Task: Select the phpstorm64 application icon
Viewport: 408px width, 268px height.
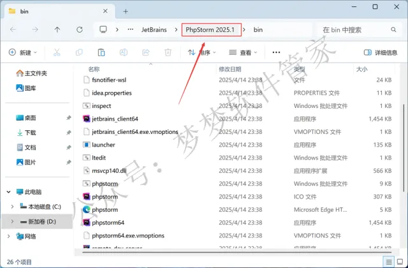Action: coord(87,223)
